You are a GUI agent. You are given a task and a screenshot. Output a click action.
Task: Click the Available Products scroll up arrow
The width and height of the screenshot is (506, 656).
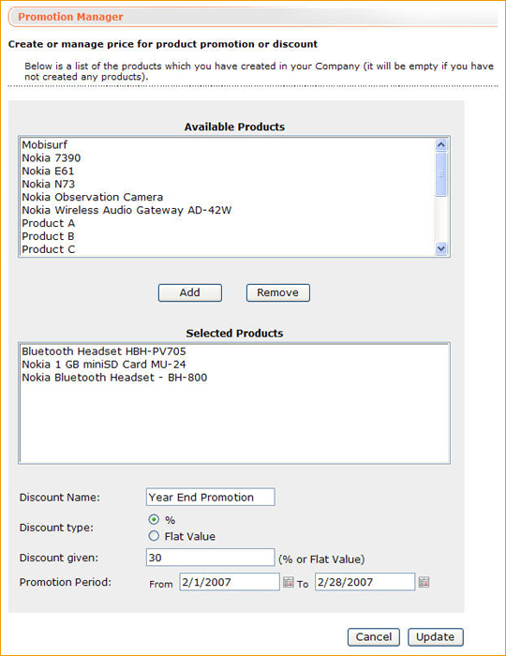tap(440, 144)
